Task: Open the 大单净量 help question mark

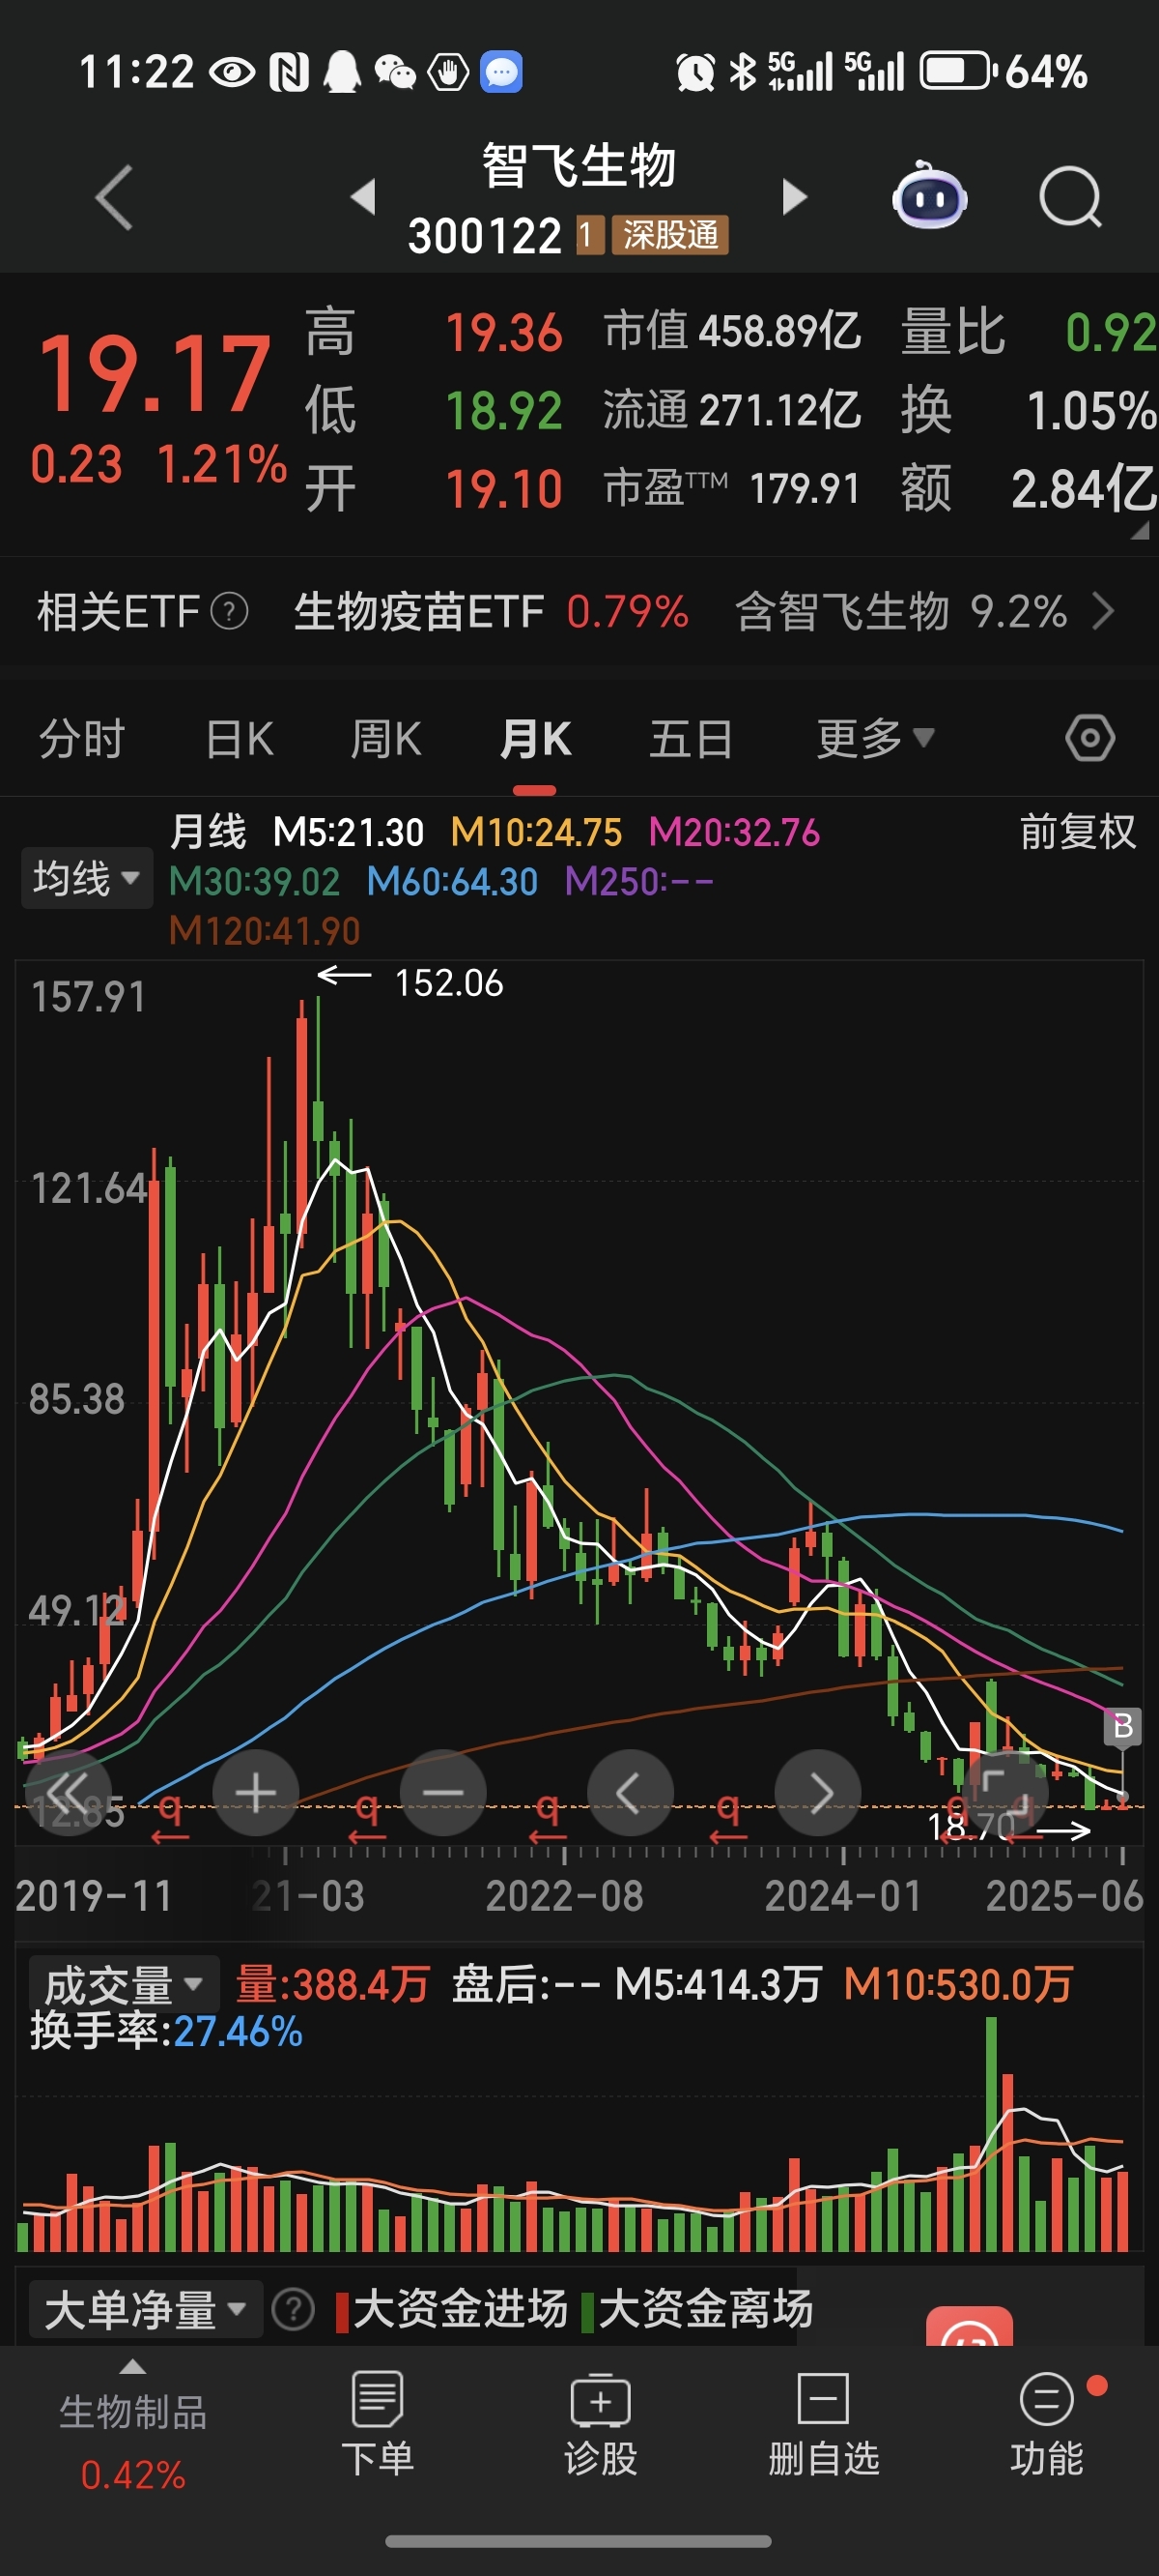Action: [x=293, y=2309]
